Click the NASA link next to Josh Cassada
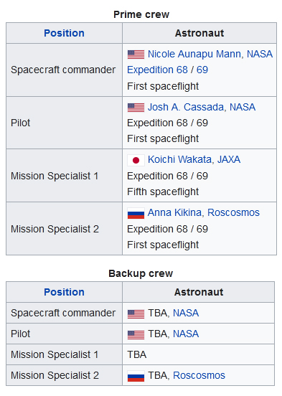This screenshot has height=396, width=282. coord(243,107)
